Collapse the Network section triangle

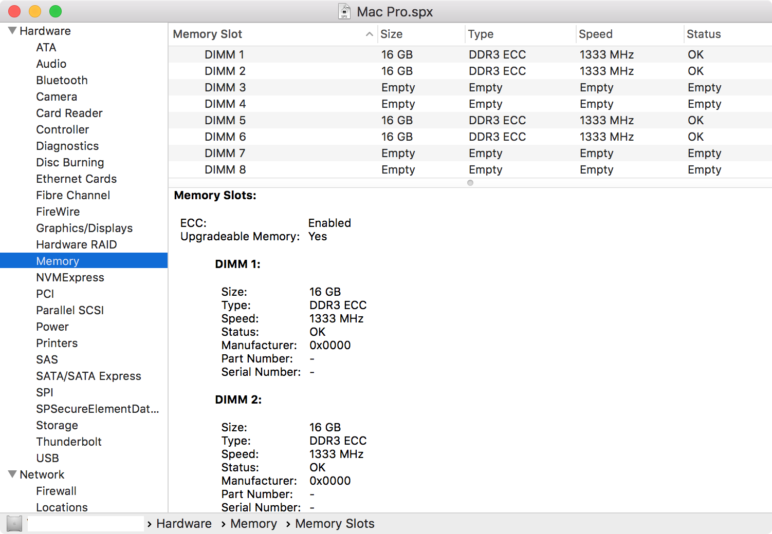tap(12, 474)
